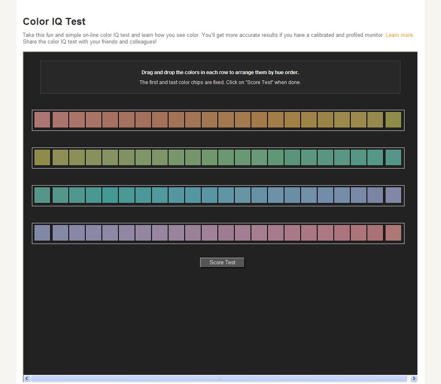The width and height of the screenshot is (441, 384).
Task: Select the fixed slate-blue first chip in row four
Action: click(42, 233)
